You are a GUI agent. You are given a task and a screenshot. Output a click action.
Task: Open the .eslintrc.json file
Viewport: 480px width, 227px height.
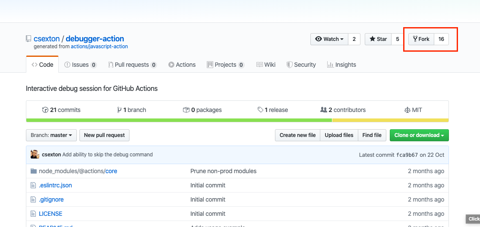(55, 186)
